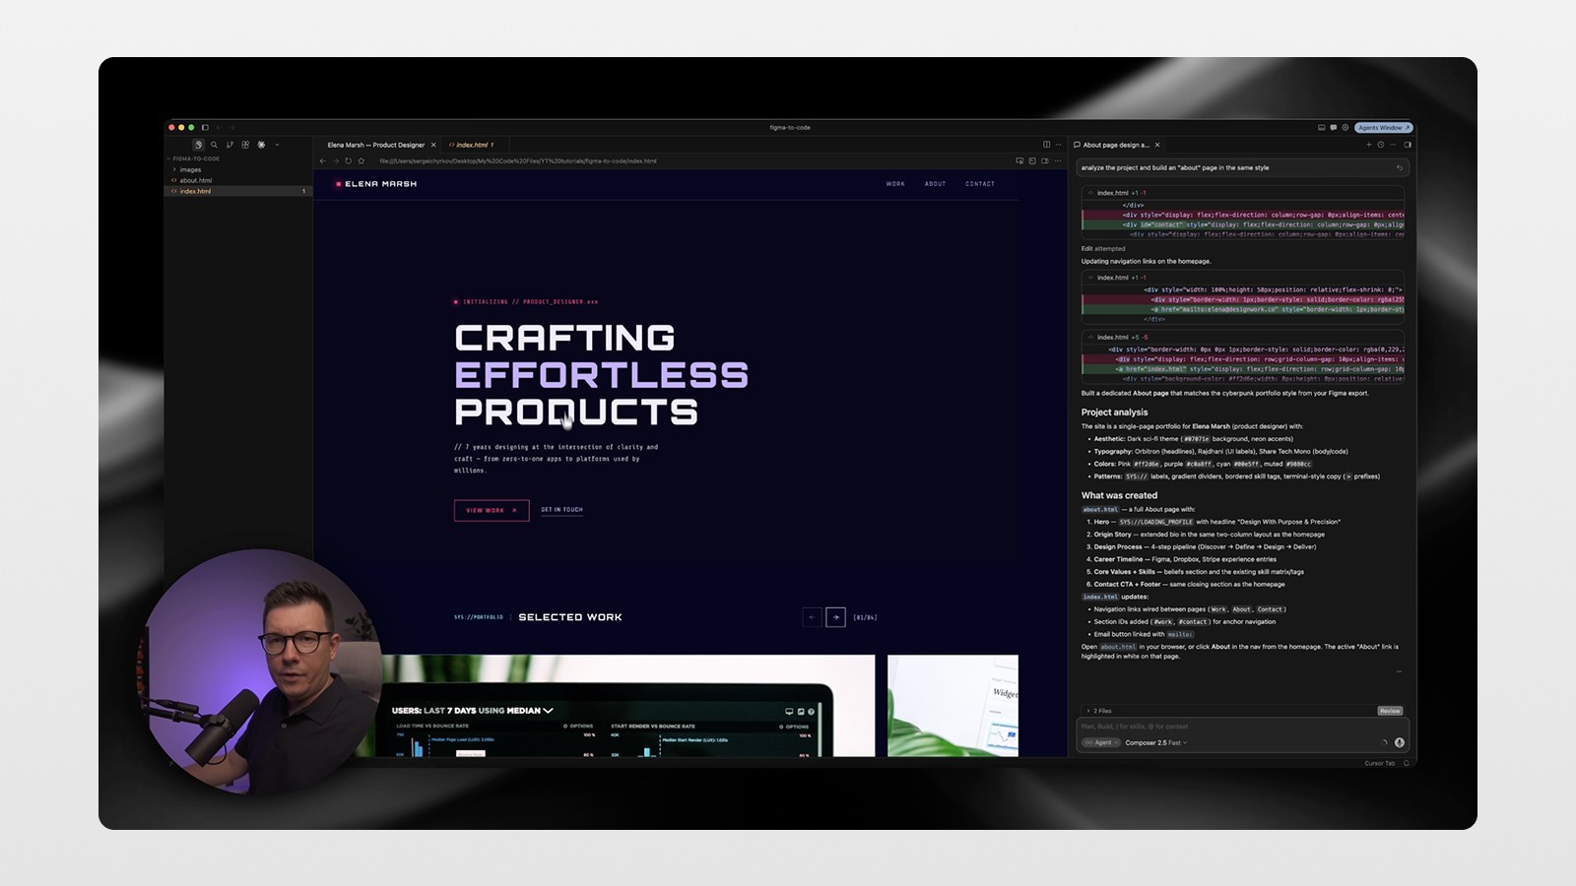Open editor more actions ellipsis
1576x886 pixels.
[x=1059, y=145]
